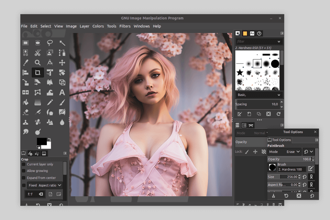Set the foreground black color
The height and width of the screenshot is (220, 330).
click(x=42, y=141)
